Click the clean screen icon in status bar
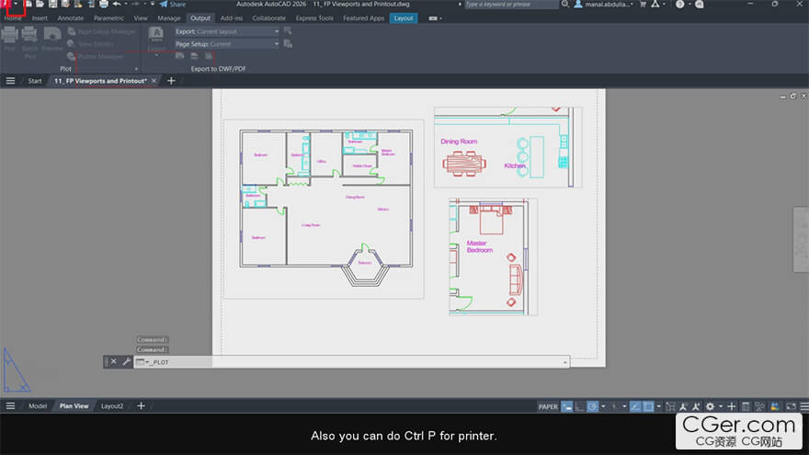The height and width of the screenshot is (455, 809). [x=791, y=406]
